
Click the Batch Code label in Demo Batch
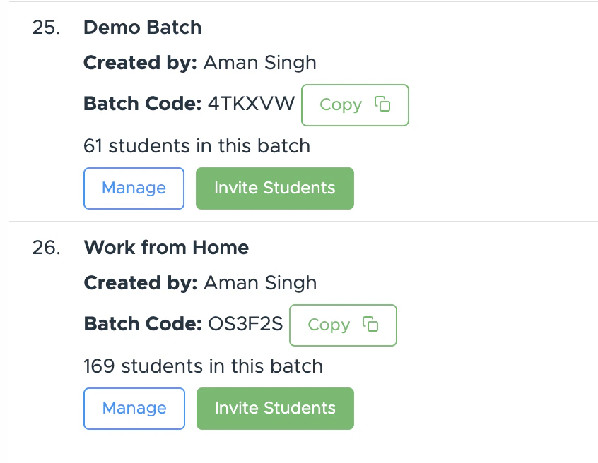click(143, 104)
